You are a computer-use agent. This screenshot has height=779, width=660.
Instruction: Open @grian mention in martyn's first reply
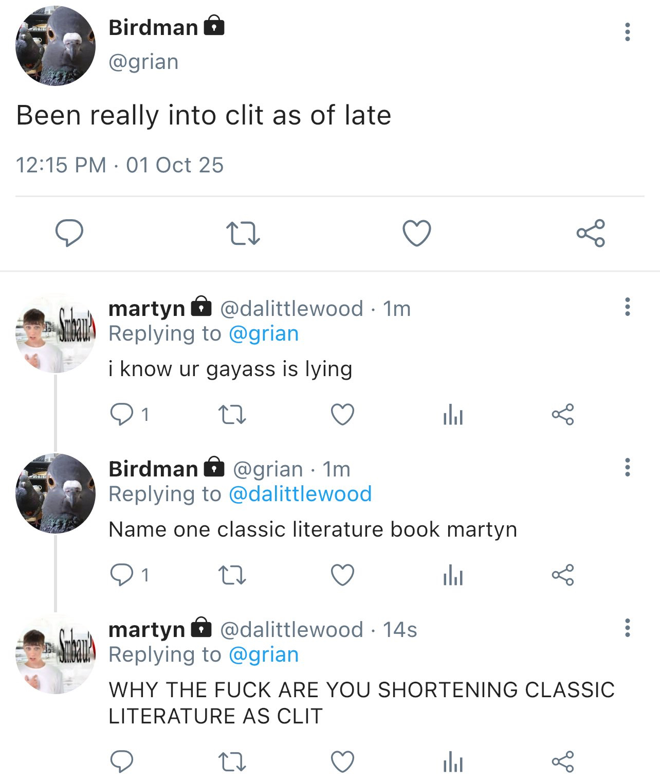[x=263, y=334]
